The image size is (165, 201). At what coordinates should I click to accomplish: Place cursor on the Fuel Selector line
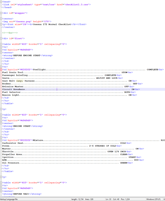[69, 92]
